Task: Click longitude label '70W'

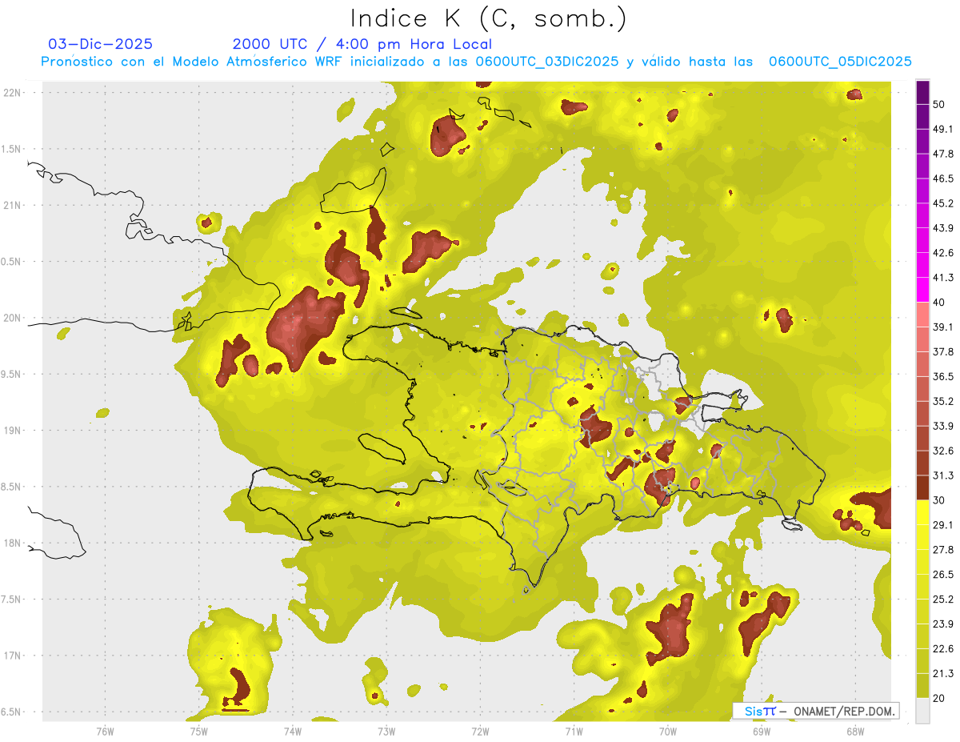Action: [x=667, y=731]
